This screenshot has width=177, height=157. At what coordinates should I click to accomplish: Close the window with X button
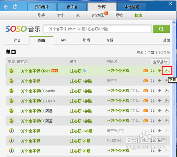click(x=171, y=4)
